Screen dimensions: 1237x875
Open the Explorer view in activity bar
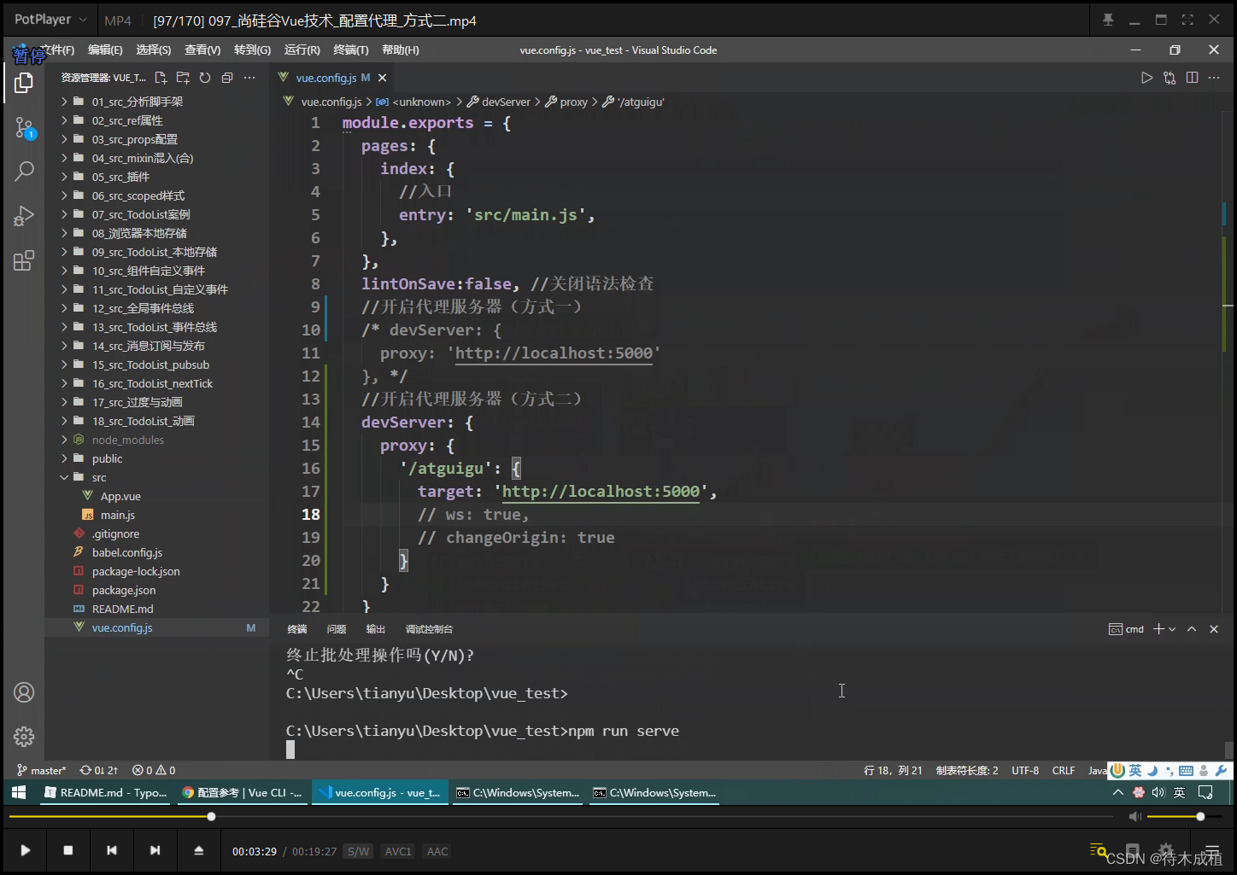[24, 83]
